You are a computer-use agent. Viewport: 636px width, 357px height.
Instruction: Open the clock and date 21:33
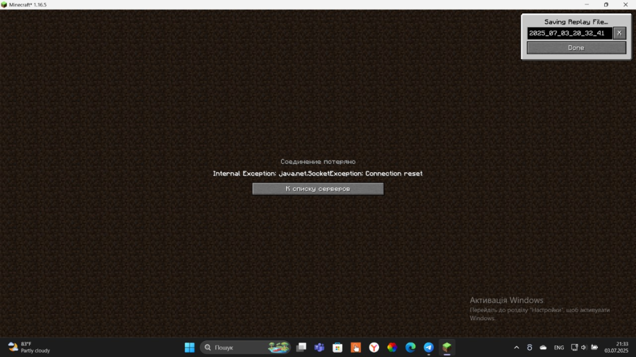point(616,347)
